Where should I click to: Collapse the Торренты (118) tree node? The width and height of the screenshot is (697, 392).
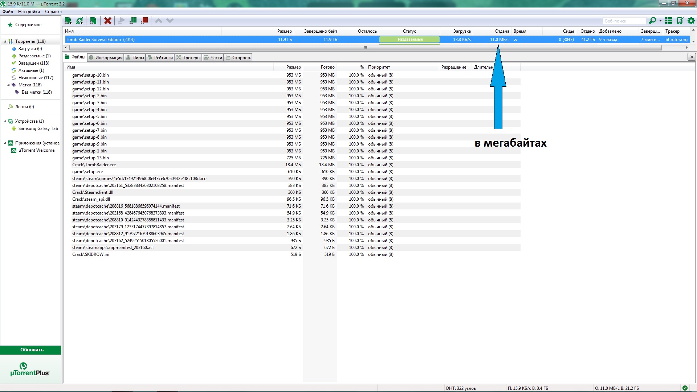5,41
